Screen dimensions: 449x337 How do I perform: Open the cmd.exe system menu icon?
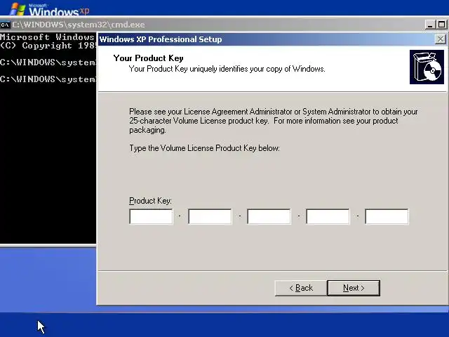tap(5, 25)
